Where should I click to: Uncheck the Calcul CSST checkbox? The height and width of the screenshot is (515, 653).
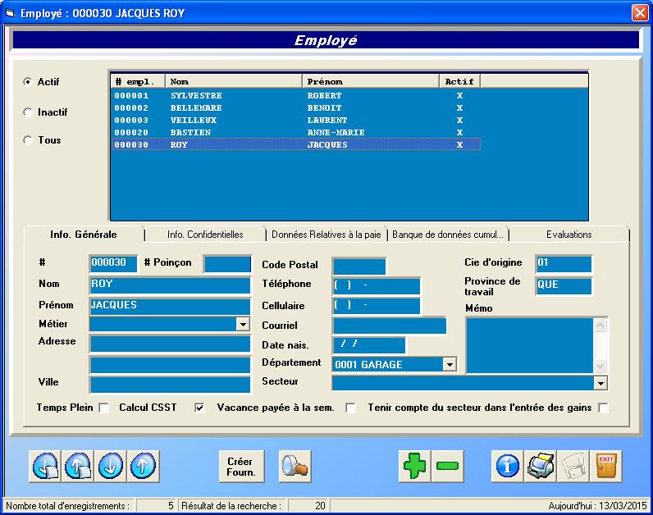[x=199, y=408]
